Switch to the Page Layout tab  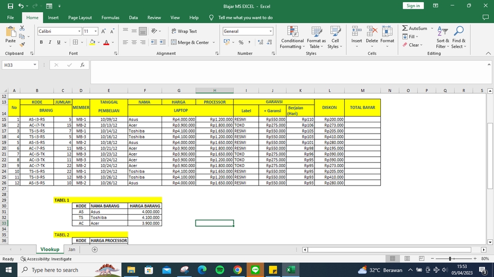pyautogui.click(x=80, y=17)
